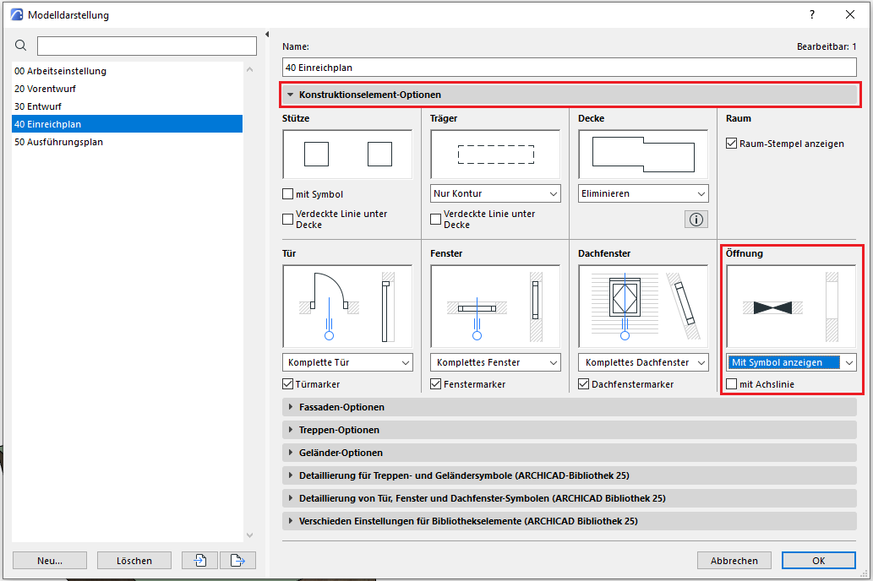This screenshot has width=873, height=581.
Task: Expand the Fassaden-Optionen section
Action: pos(341,407)
